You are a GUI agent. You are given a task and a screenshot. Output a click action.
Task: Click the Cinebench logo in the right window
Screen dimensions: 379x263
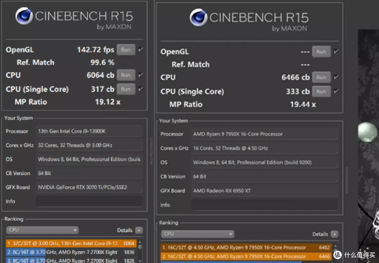point(198,18)
